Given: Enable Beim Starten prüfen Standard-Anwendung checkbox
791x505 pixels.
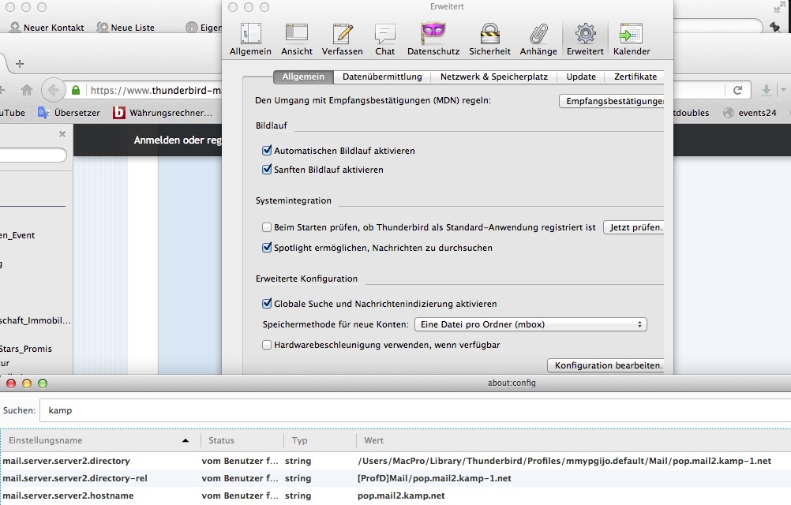Looking at the screenshot, I should pos(267,227).
